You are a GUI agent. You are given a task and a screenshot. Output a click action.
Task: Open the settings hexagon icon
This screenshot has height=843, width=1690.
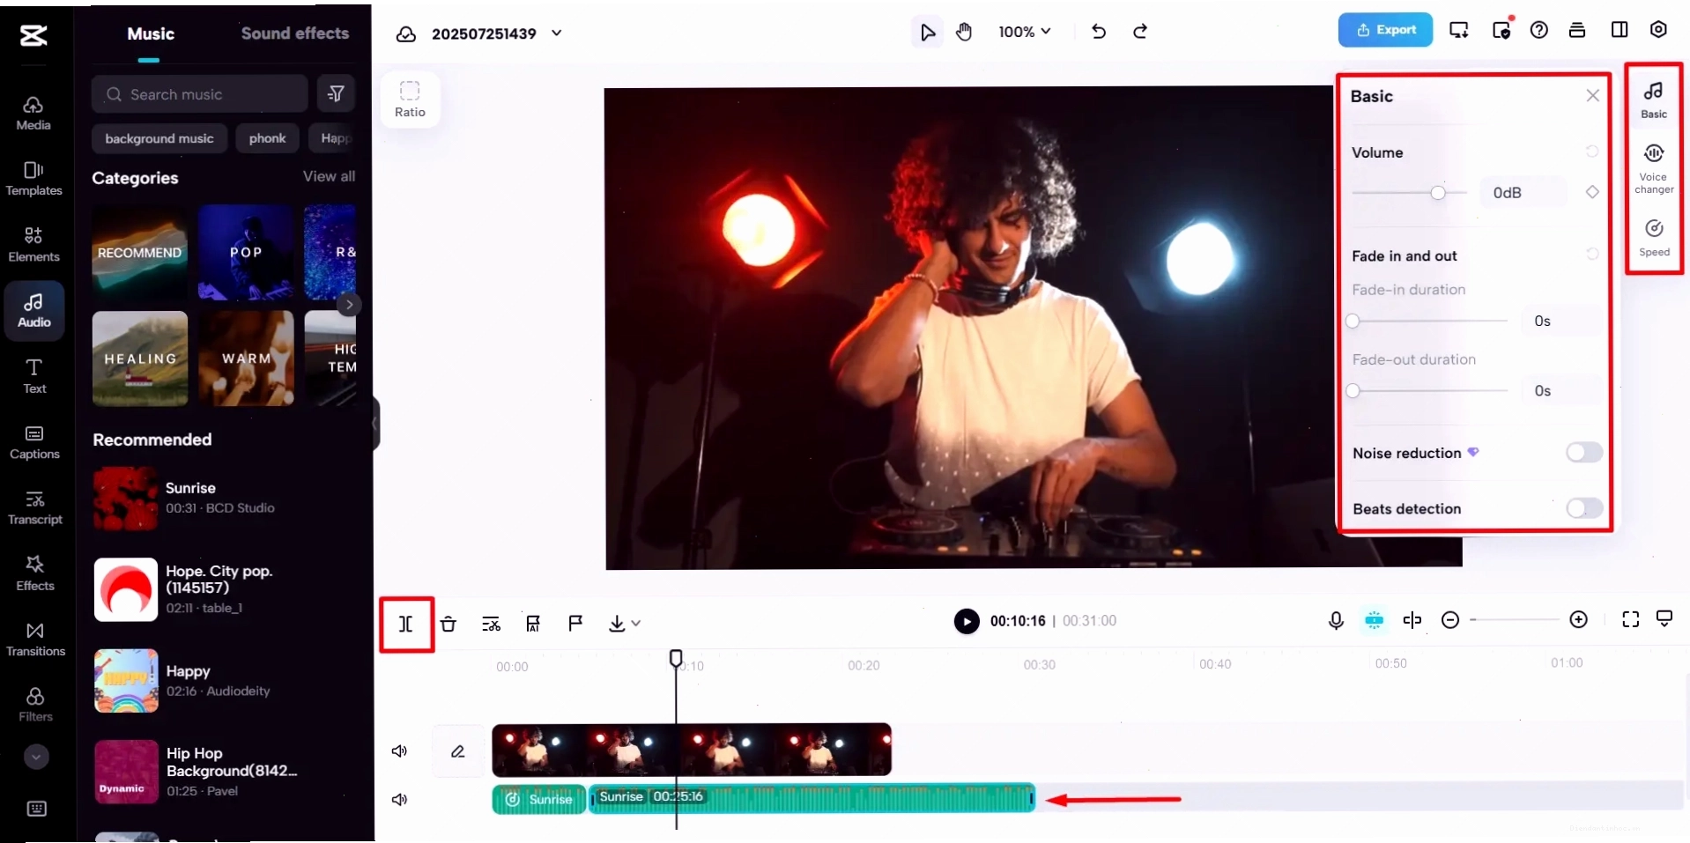coord(1658,29)
